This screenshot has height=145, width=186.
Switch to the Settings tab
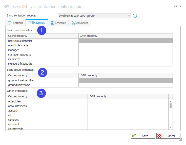tap(15, 23)
